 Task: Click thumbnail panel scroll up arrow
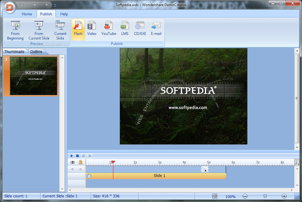(62, 58)
